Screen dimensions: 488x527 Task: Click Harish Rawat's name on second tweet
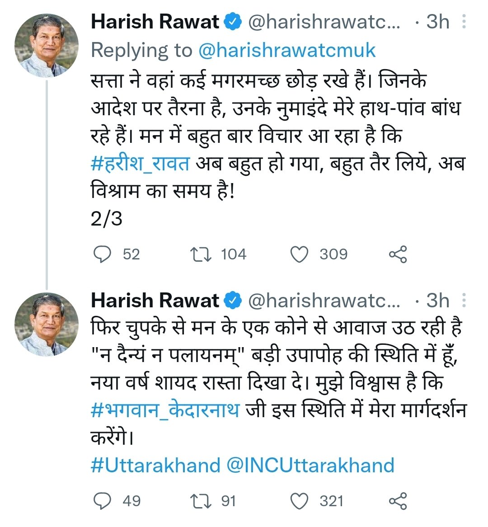(x=155, y=301)
